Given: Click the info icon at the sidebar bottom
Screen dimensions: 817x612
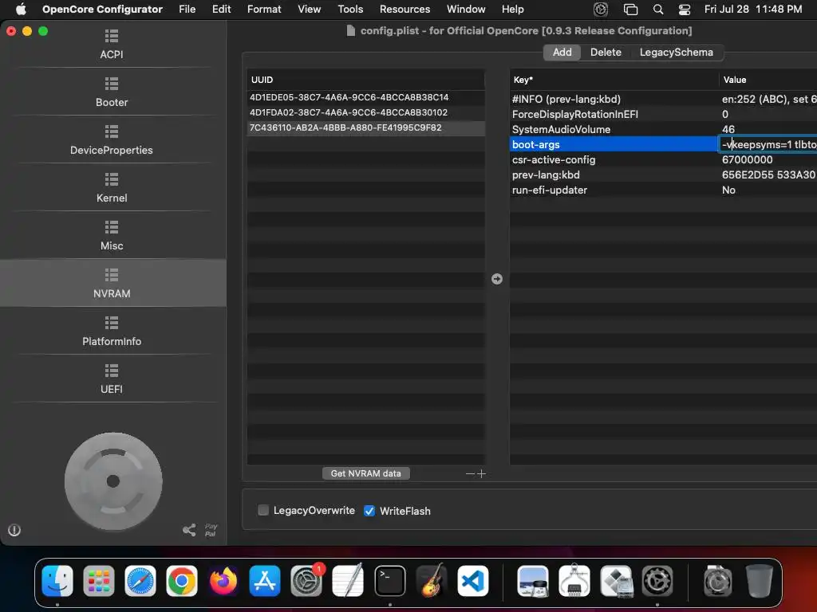Looking at the screenshot, I should coord(14,530).
